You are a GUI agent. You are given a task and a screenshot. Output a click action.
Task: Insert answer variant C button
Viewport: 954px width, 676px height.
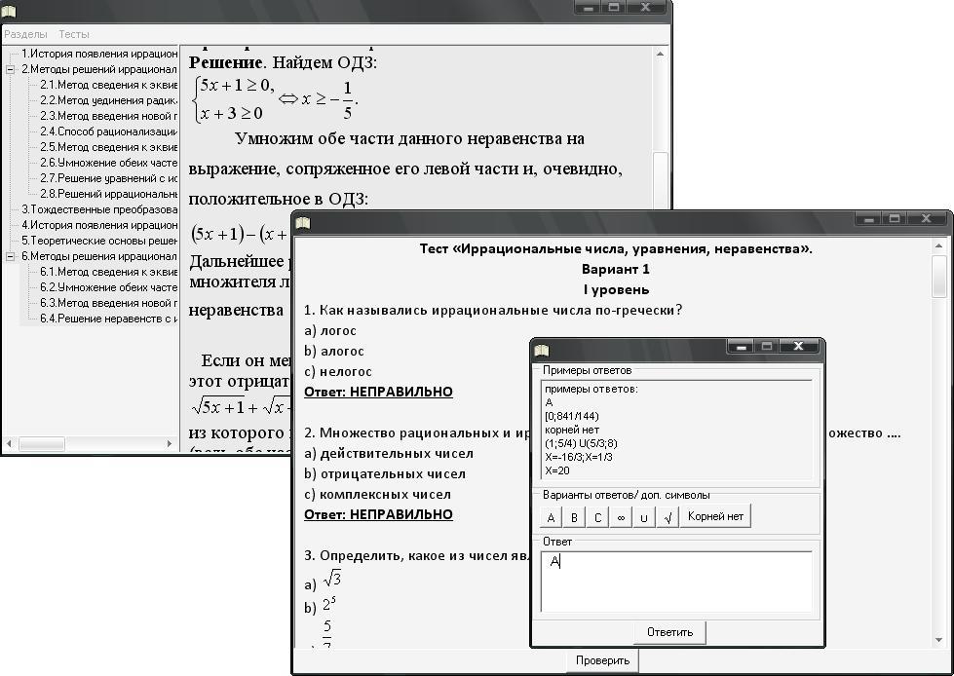point(597,517)
